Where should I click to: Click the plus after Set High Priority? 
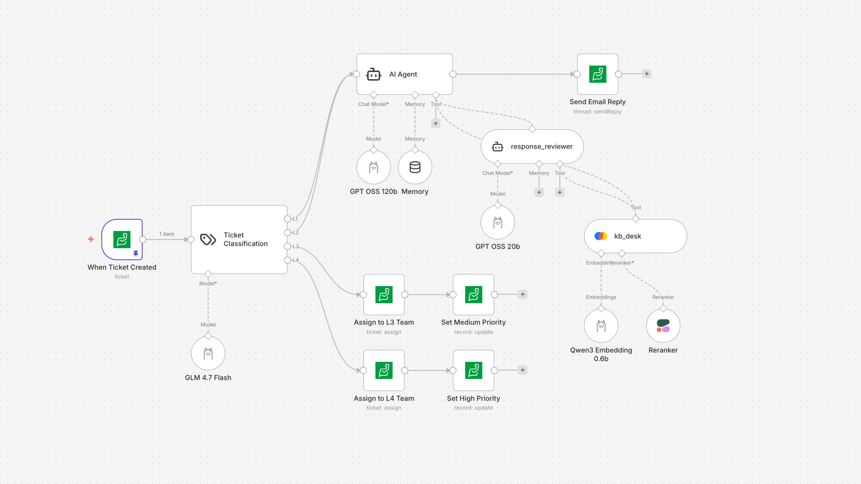pyautogui.click(x=523, y=370)
